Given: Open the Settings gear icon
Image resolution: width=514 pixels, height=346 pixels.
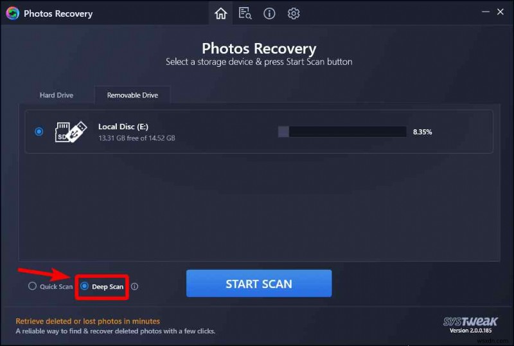Looking at the screenshot, I should click(294, 14).
